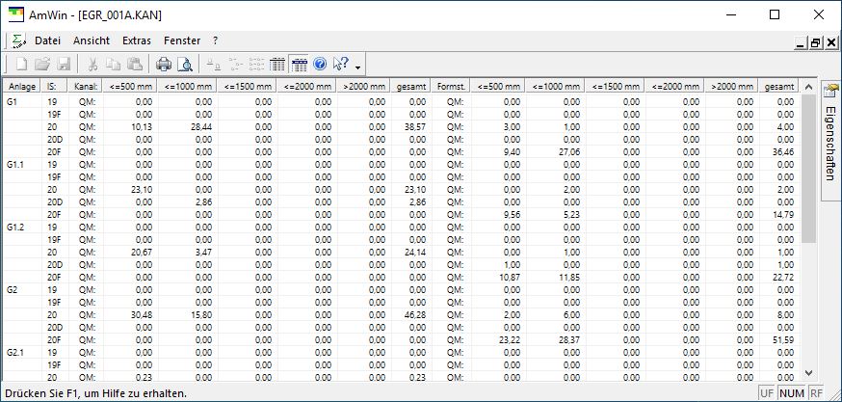Viewport: 842px width, 402px height.
Task: Click the IS: column header
Action: [55, 86]
